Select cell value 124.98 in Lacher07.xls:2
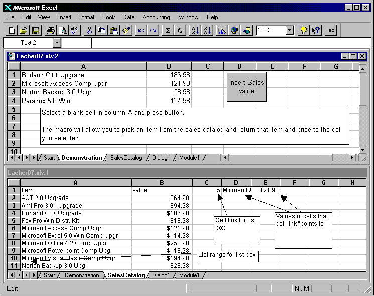This screenshot has height=296, width=374. [169, 101]
